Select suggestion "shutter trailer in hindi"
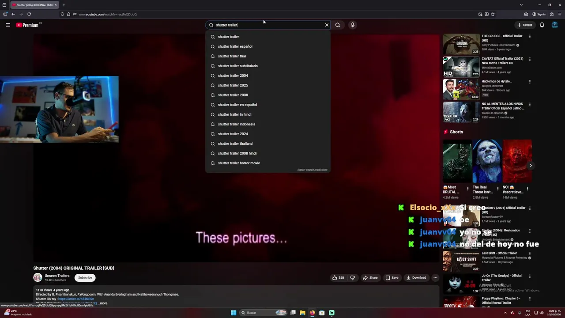This screenshot has width=565, height=318. point(268,114)
